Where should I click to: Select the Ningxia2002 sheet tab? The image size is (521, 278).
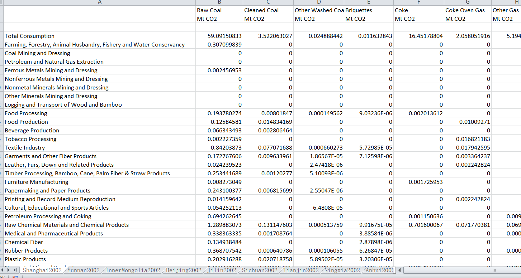point(342,270)
